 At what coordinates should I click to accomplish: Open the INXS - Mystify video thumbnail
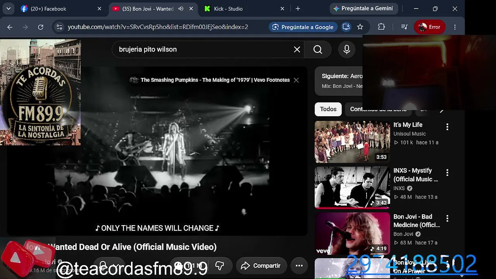click(x=352, y=188)
